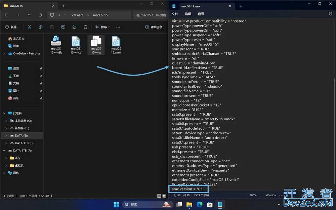Add a new tab in File Explorer
Image resolution: width=336 pixels, height=210 pixels.
coord(63,6)
